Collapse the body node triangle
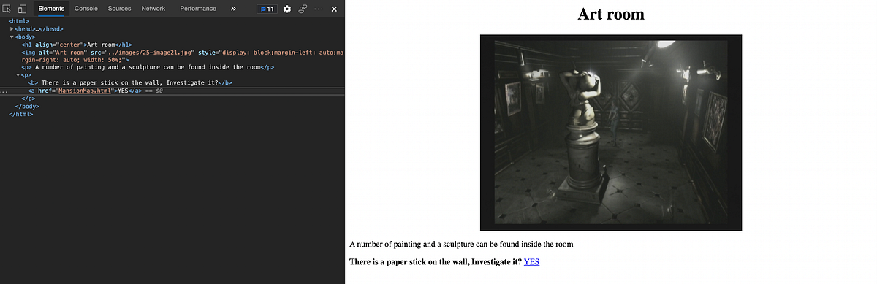The image size is (877, 284). pos(12,37)
